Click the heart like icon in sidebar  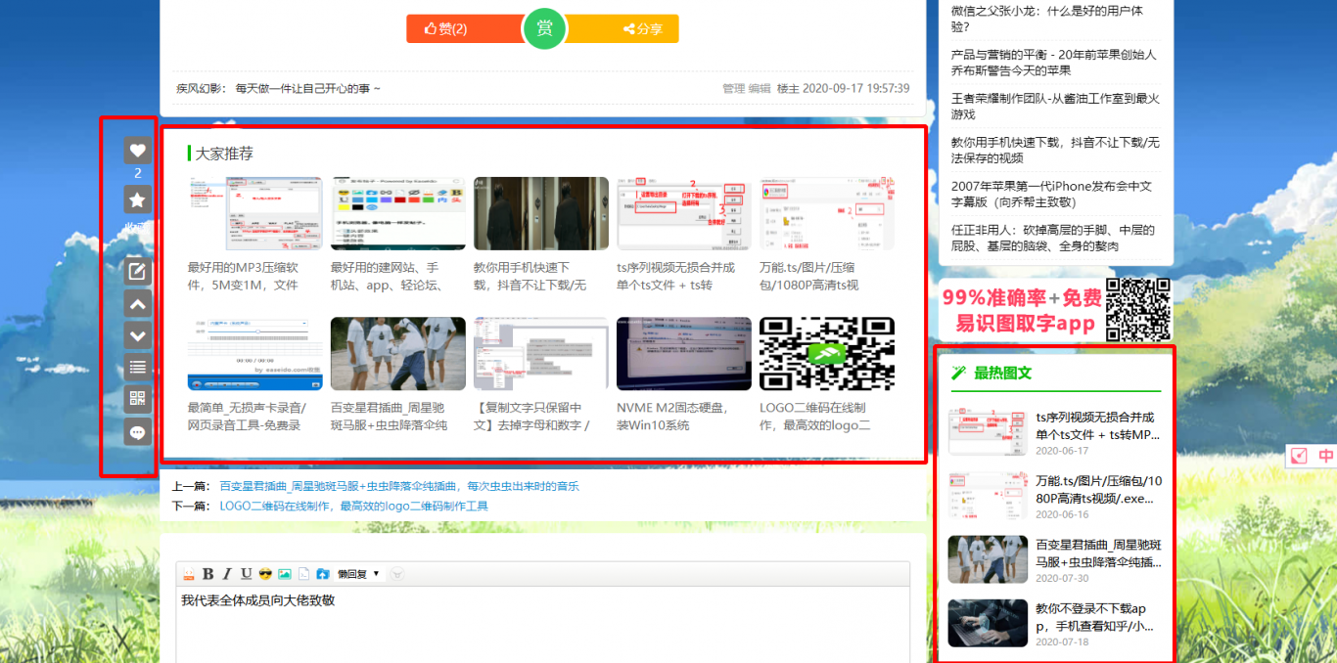(x=138, y=151)
